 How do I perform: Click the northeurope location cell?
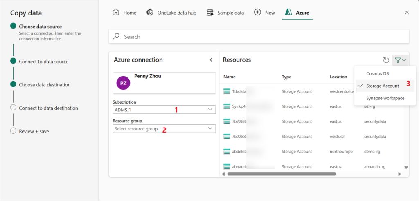[x=341, y=152]
